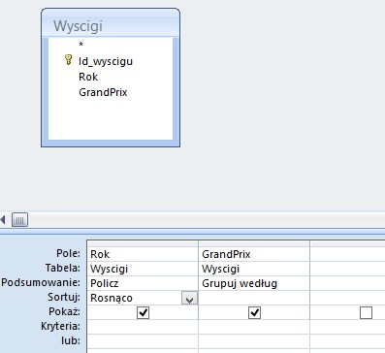Click the column selector bar above GrandPrix
The image size is (385, 353).
pos(254,243)
